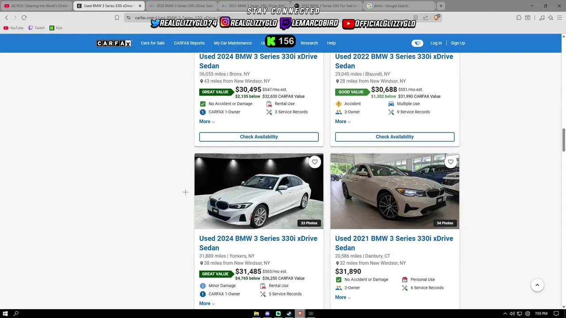The image size is (566, 318).
Task: View photos of the white 2024 BMW
Action: tap(259, 191)
